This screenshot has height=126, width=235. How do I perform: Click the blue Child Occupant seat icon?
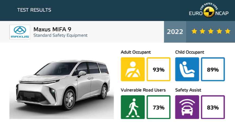(x=187, y=69)
